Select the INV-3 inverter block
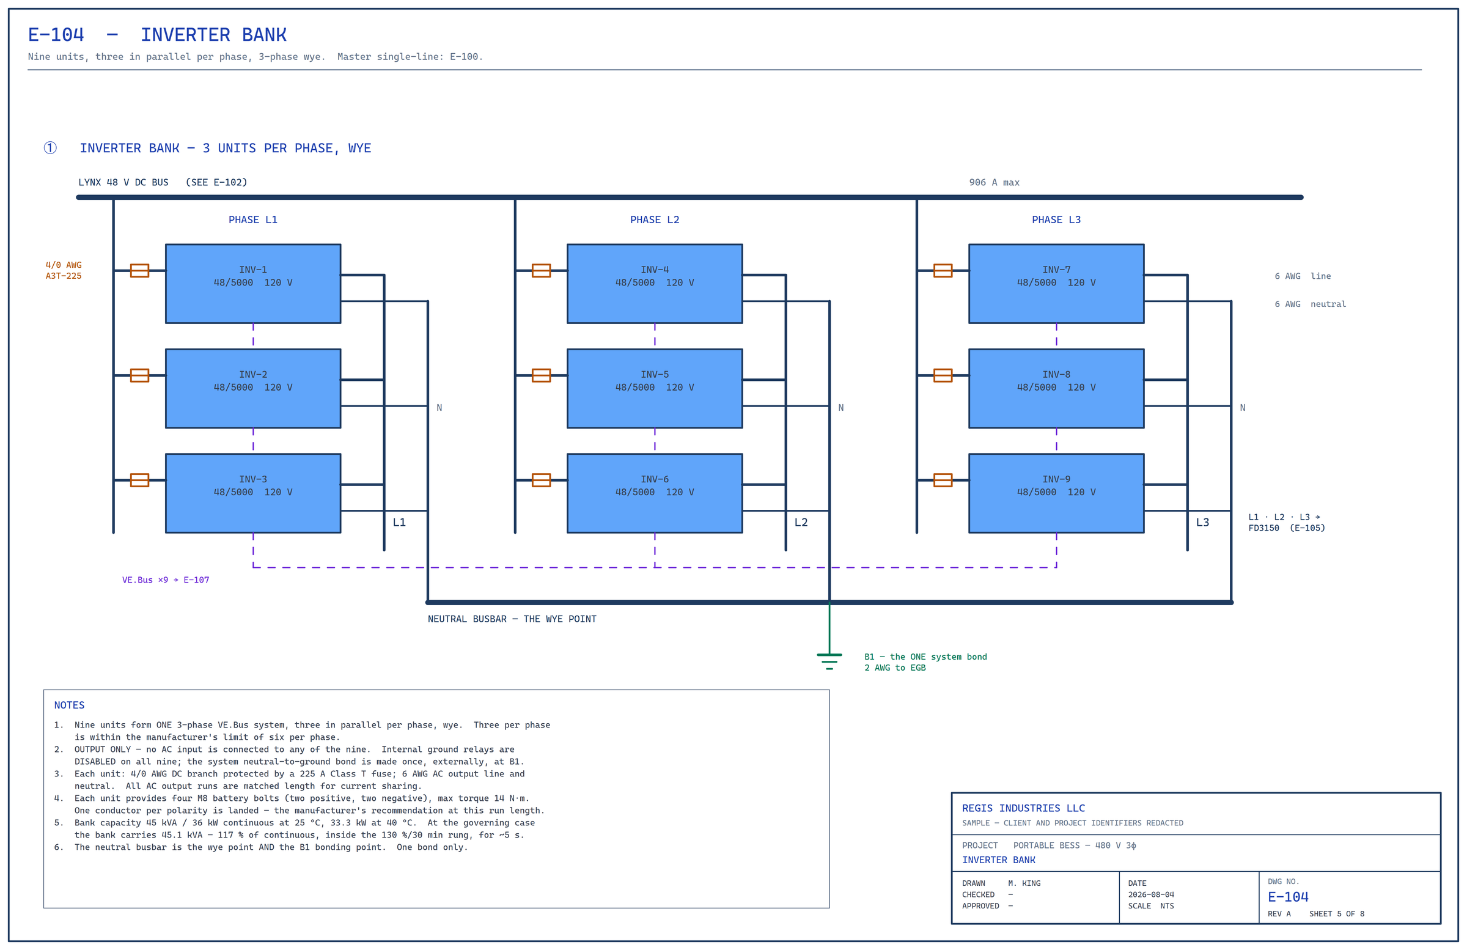This screenshot has width=1467, height=950. tap(253, 493)
